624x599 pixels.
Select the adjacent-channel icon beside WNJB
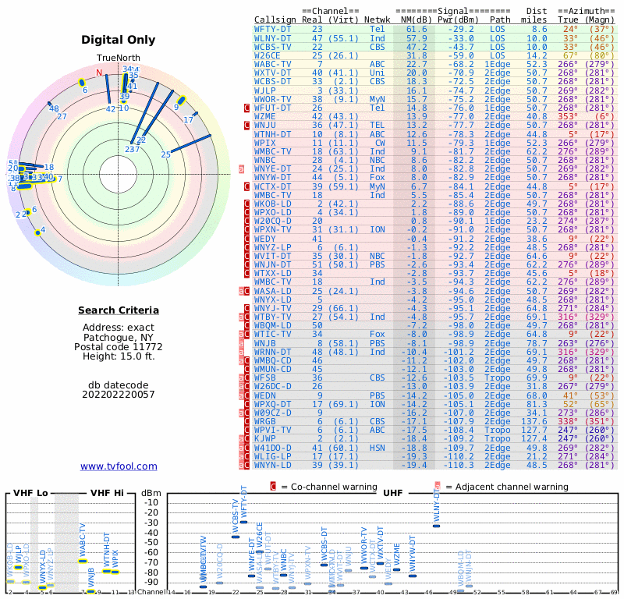coord(241,343)
